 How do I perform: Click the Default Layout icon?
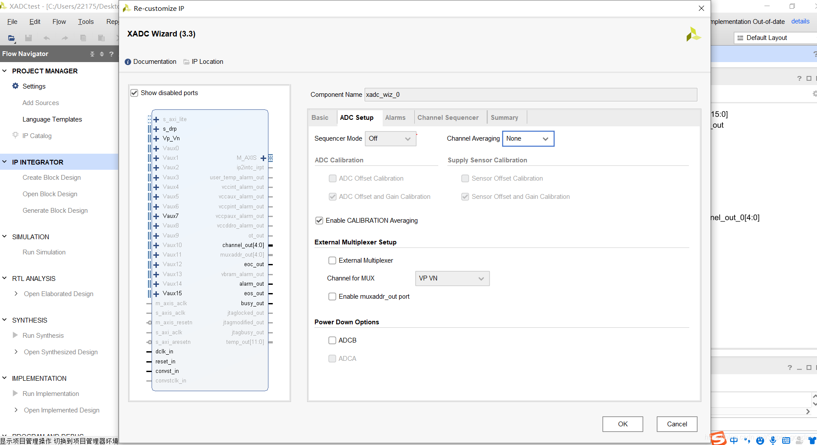(741, 38)
